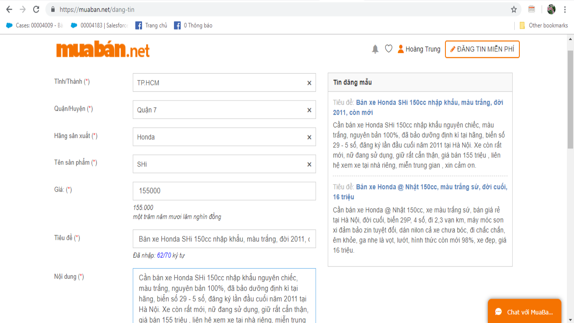Click the 'một trăm năm mươi lăm nghìn đồng' text
Viewport: 574px width, 323px height.
pyautogui.click(x=177, y=217)
